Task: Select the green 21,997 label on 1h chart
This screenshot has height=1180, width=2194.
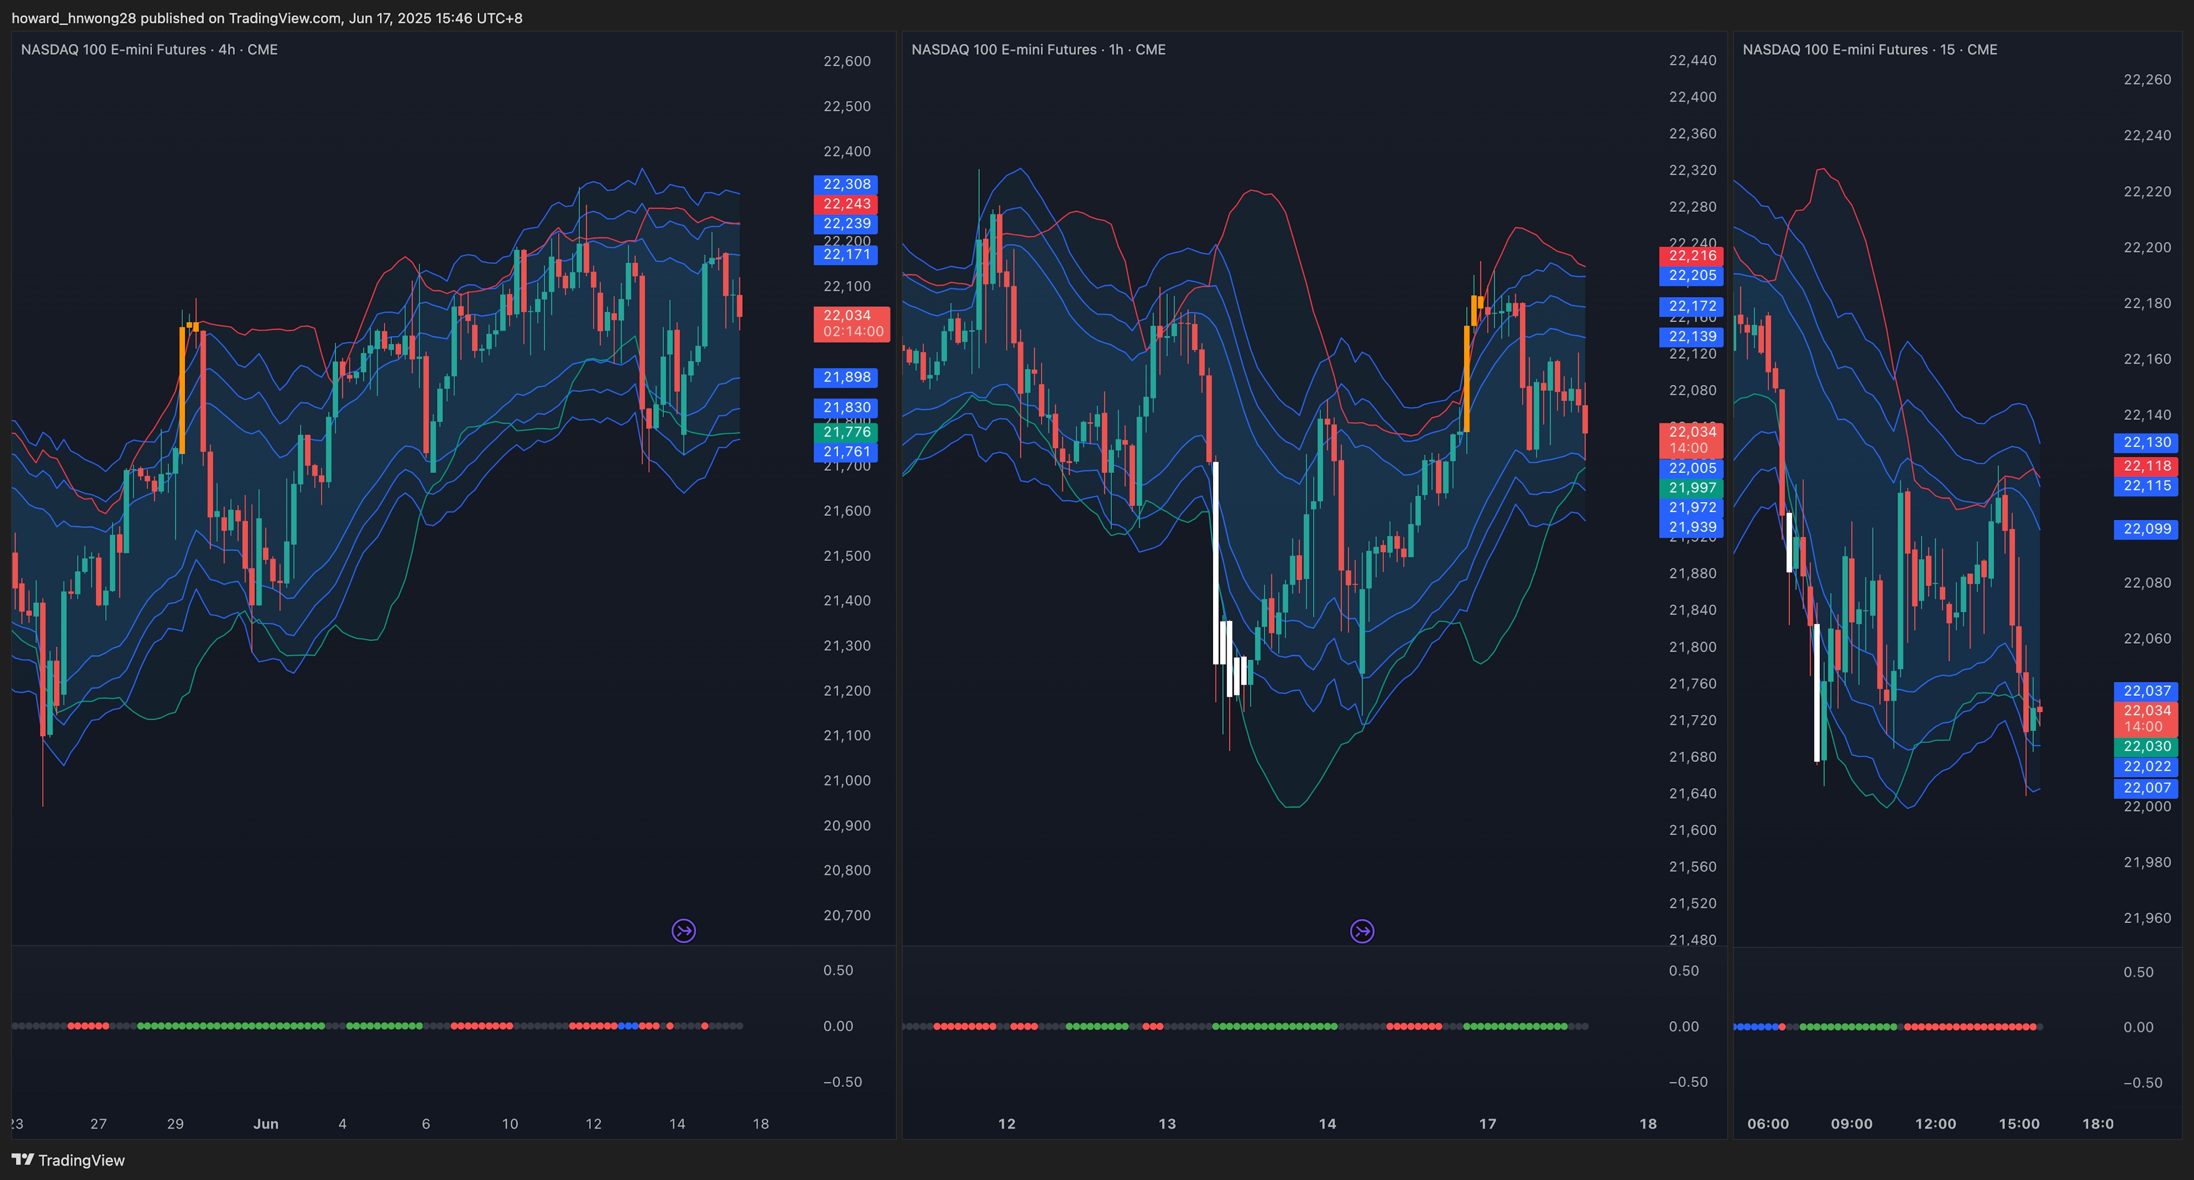Action: [x=1691, y=488]
